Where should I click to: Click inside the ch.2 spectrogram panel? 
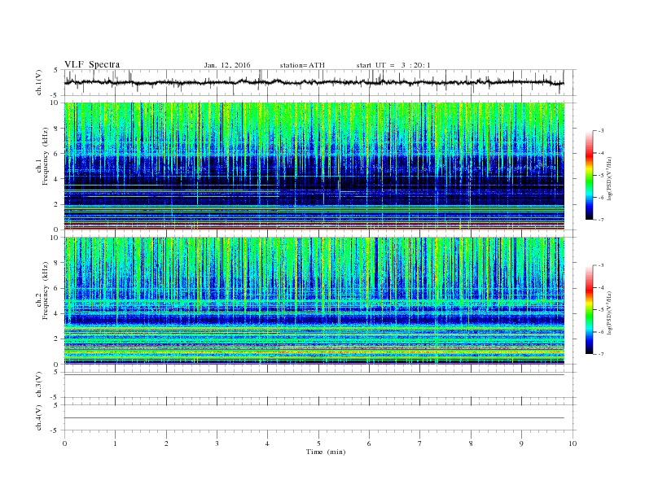tap(314, 301)
